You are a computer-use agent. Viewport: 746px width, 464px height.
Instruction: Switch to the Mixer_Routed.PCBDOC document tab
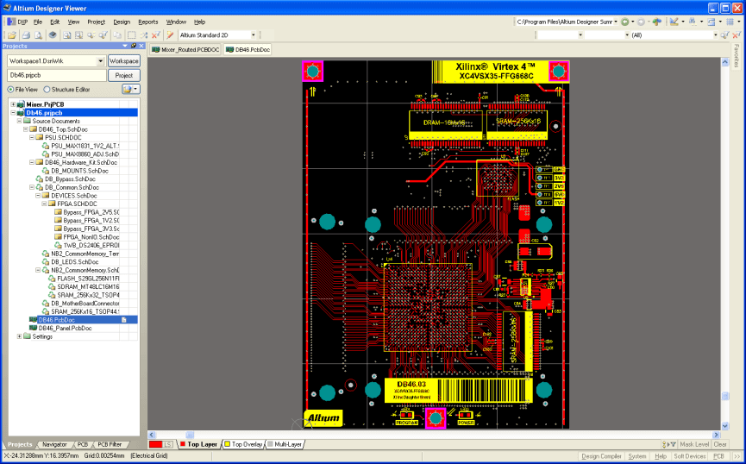pyautogui.click(x=185, y=49)
